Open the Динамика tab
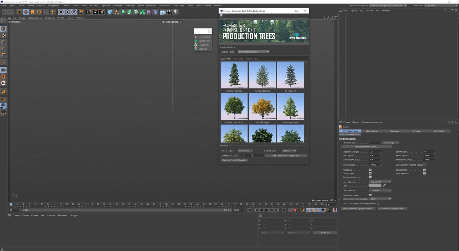Viewport: 459px width, 251px height. [x=394, y=131]
